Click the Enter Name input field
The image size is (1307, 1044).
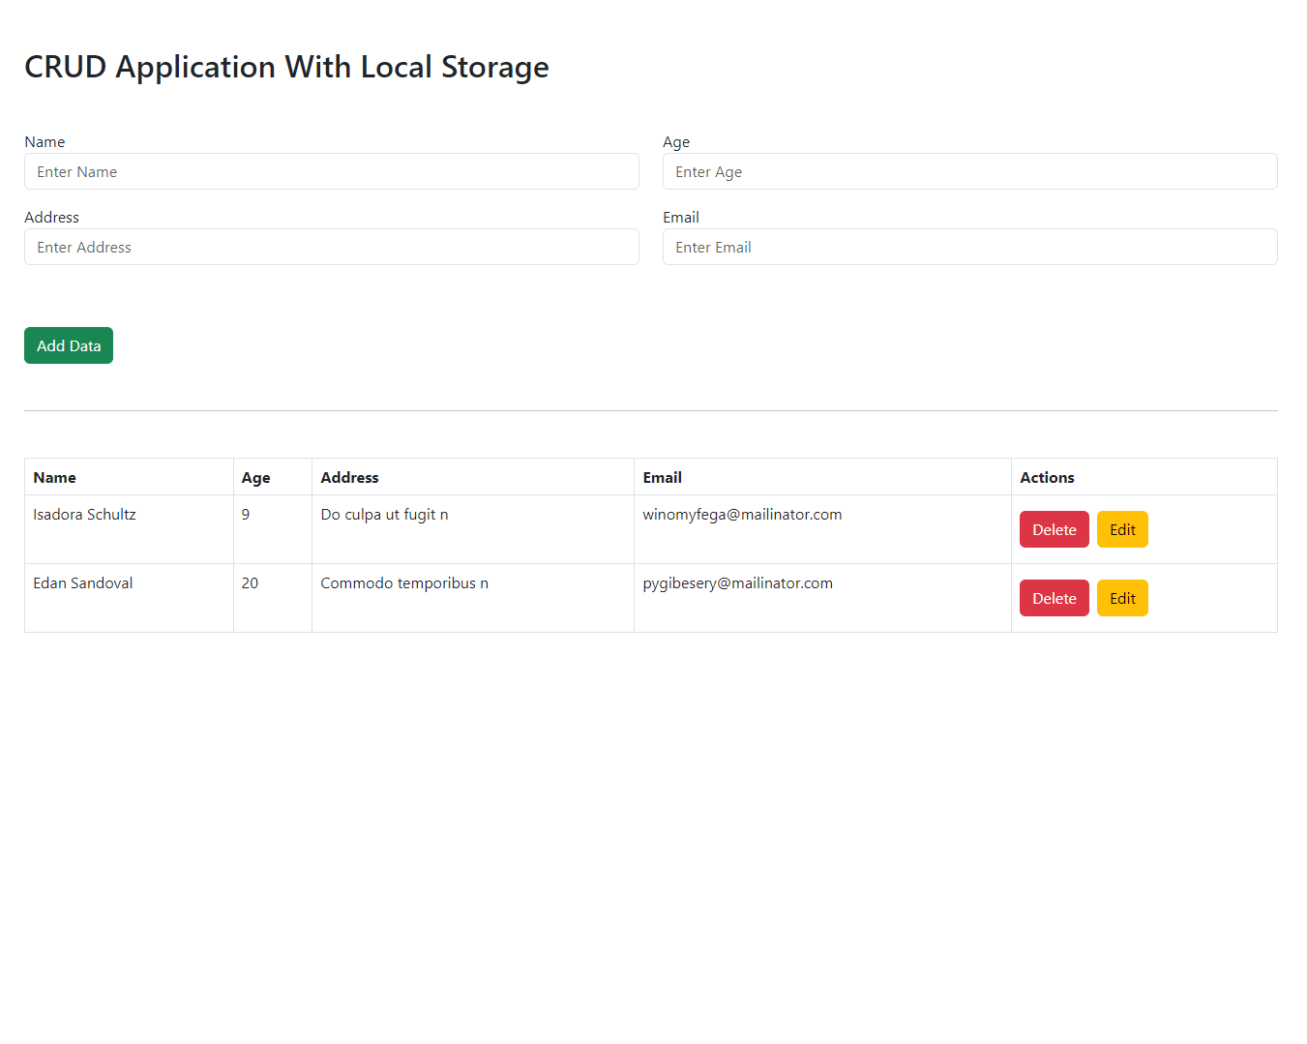point(331,171)
